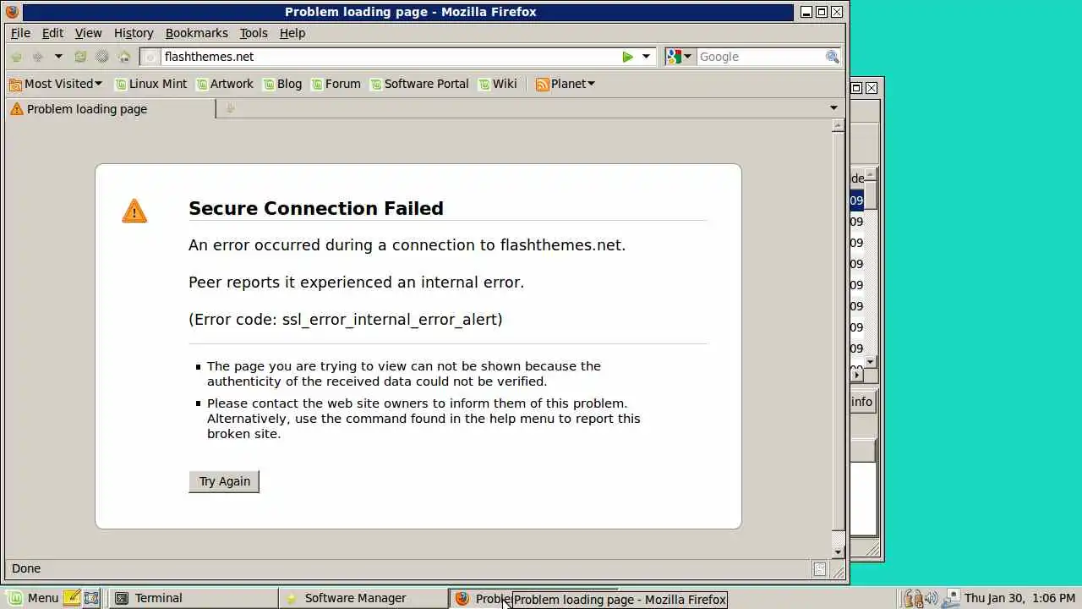Close the background window behind Firefox

[x=872, y=88]
